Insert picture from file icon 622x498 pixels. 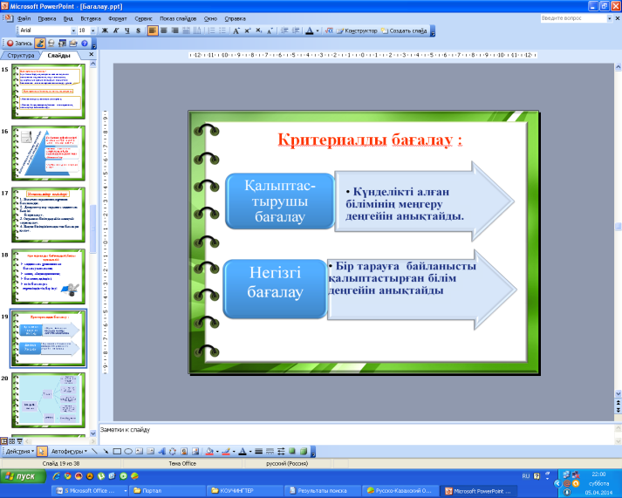tap(195, 451)
